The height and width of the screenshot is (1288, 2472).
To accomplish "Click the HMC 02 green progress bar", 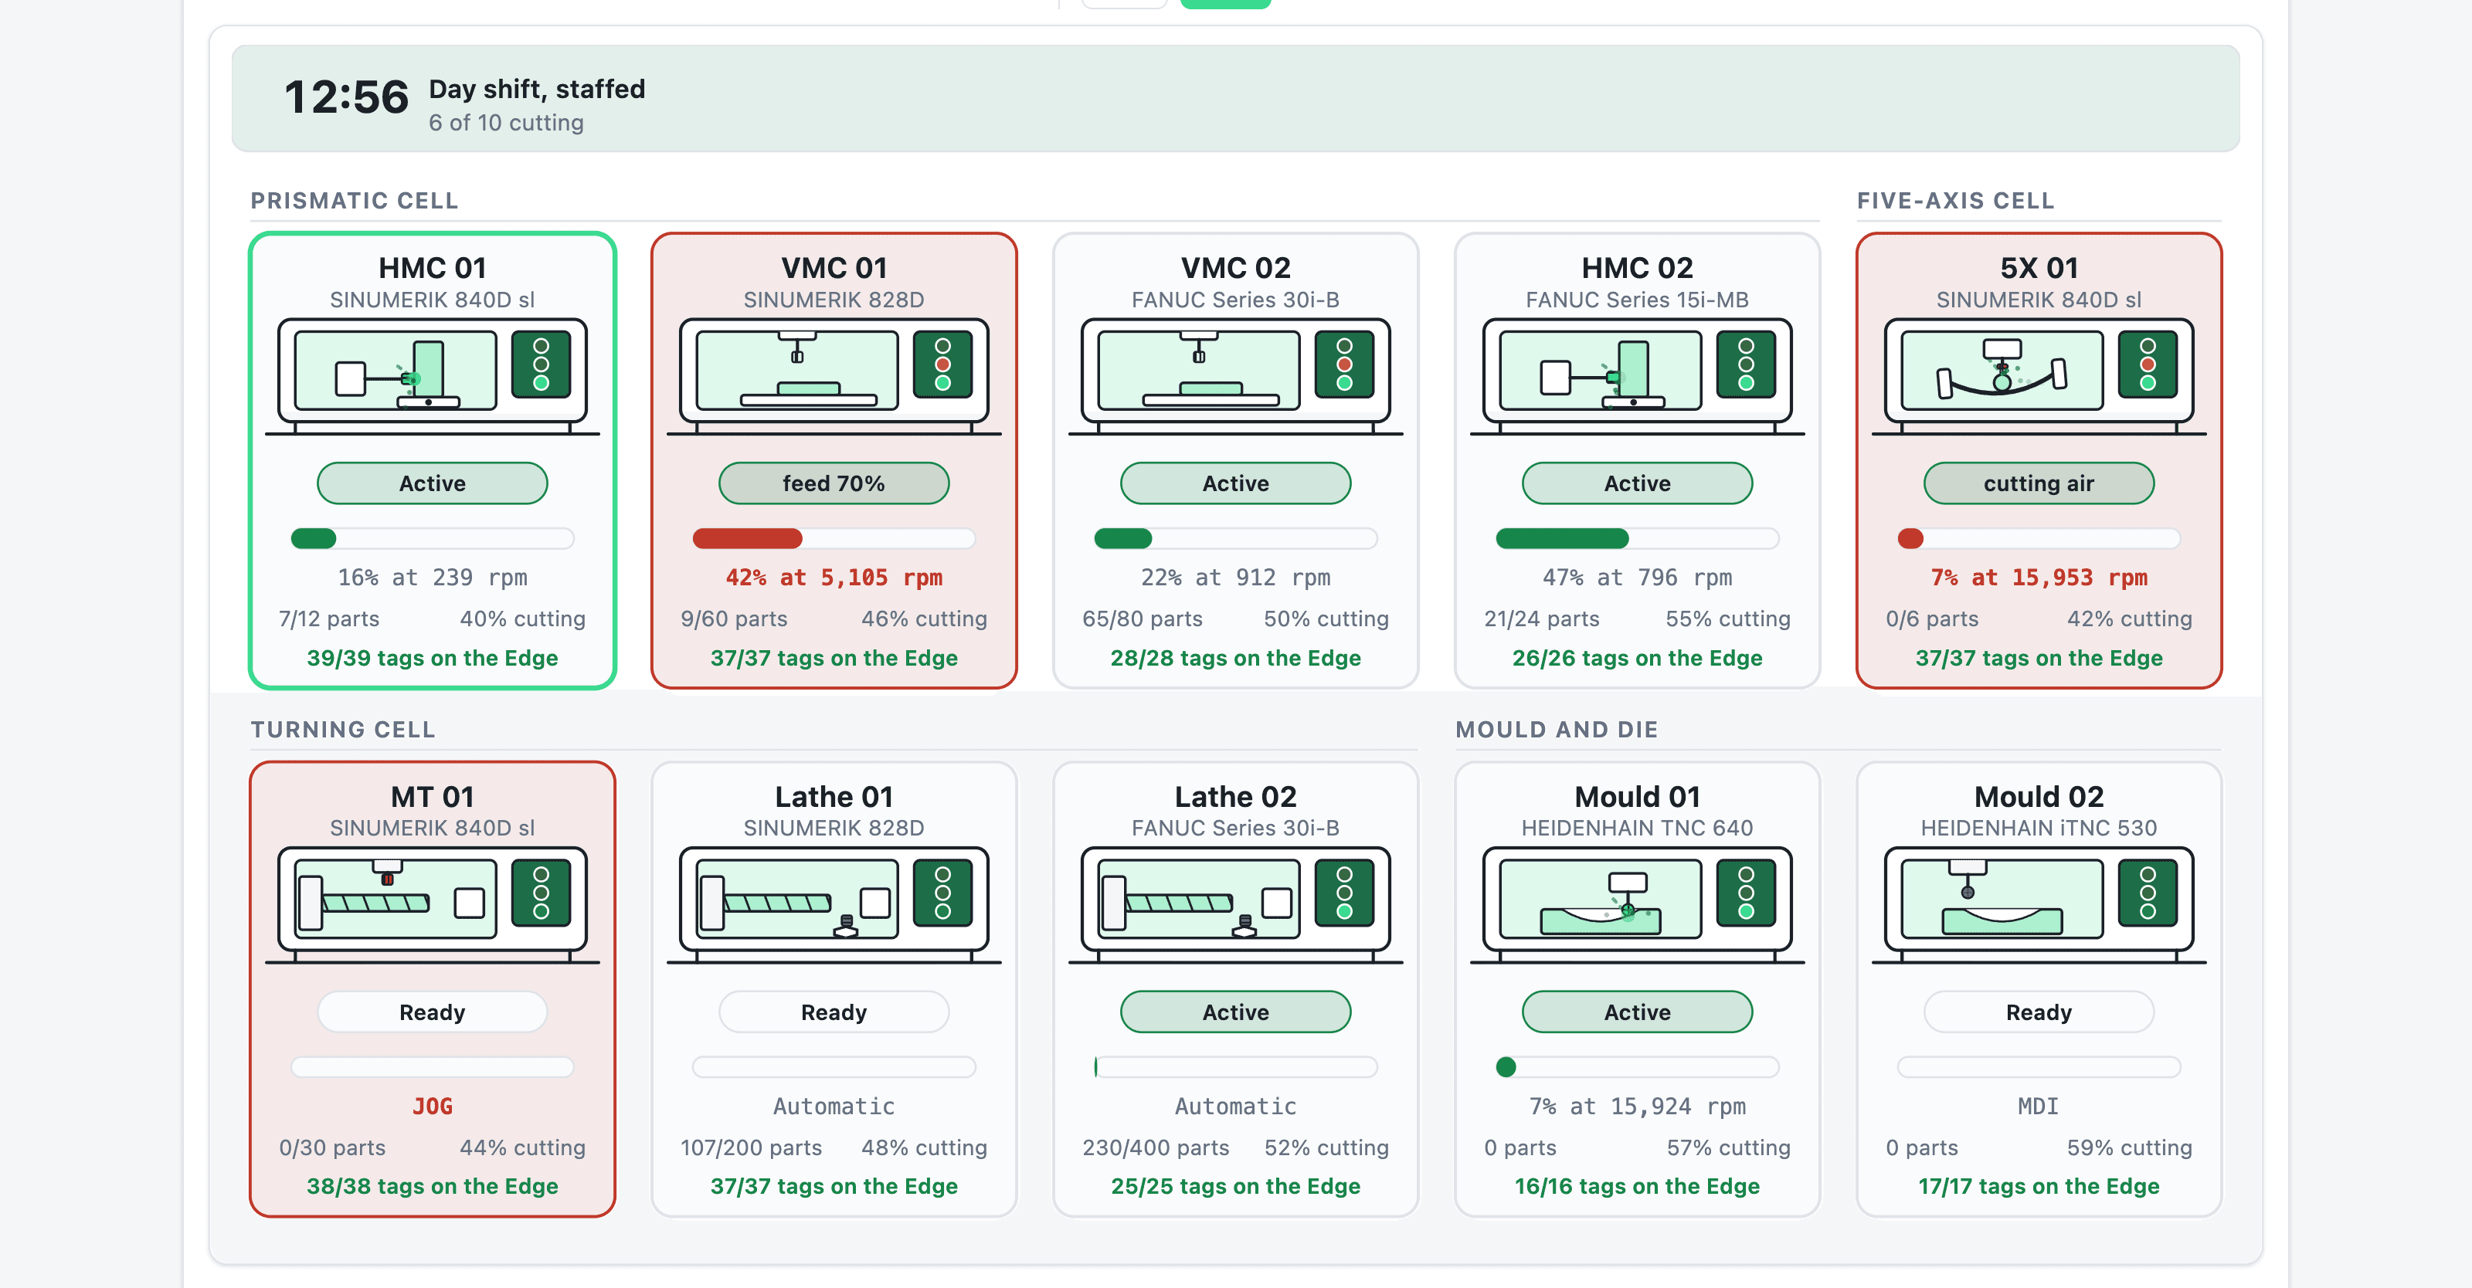I will click(1637, 538).
